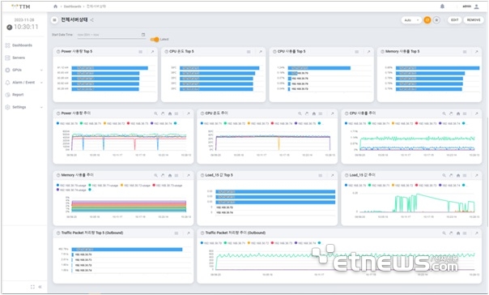
Task: Click the Start Date Time input field
Action: (109, 35)
